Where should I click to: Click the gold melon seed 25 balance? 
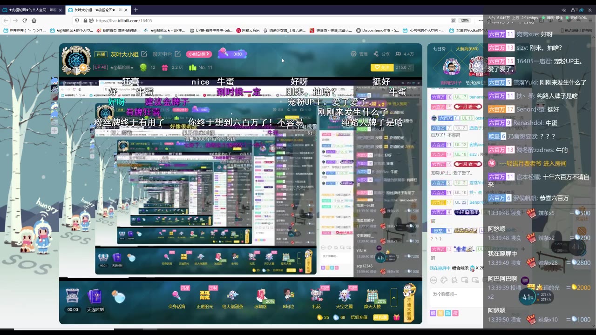[x=323, y=317]
